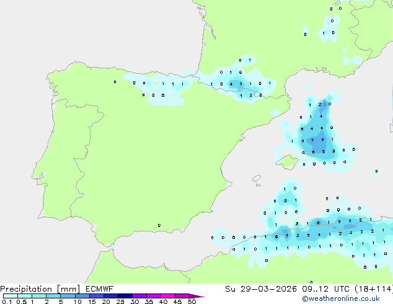
Task: Click the '25' legend scale label
Action: (120, 302)
